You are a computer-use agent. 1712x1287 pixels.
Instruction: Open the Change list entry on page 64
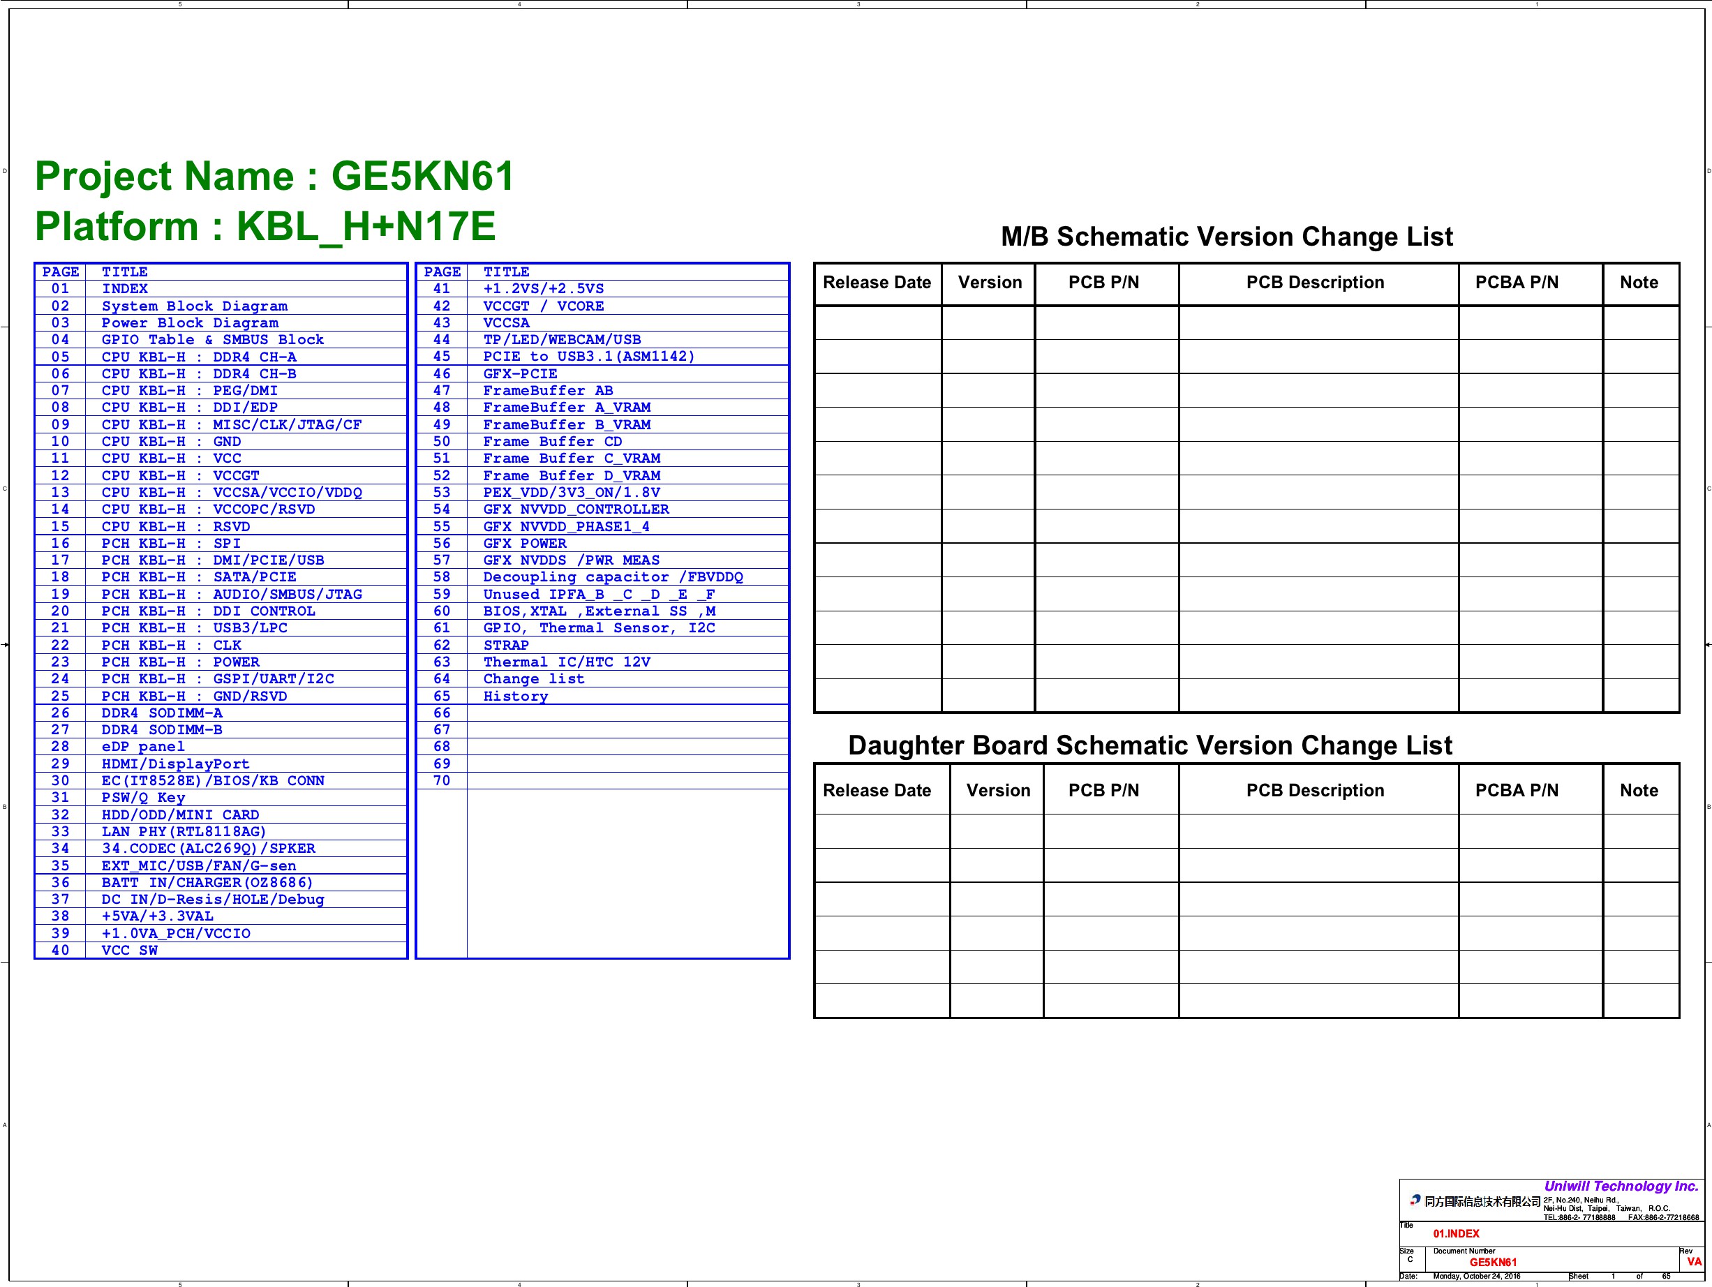(x=534, y=678)
